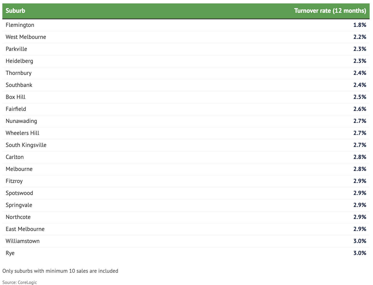
Task: Click the West Melbourne suburb name
Action: point(26,37)
